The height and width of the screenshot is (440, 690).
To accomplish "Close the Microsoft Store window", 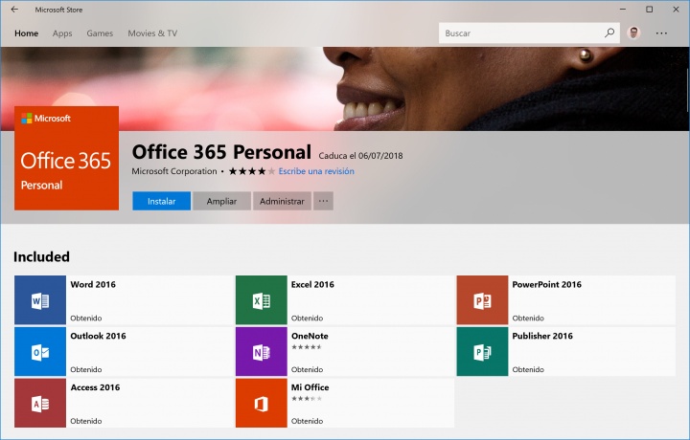I will [x=676, y=10].
